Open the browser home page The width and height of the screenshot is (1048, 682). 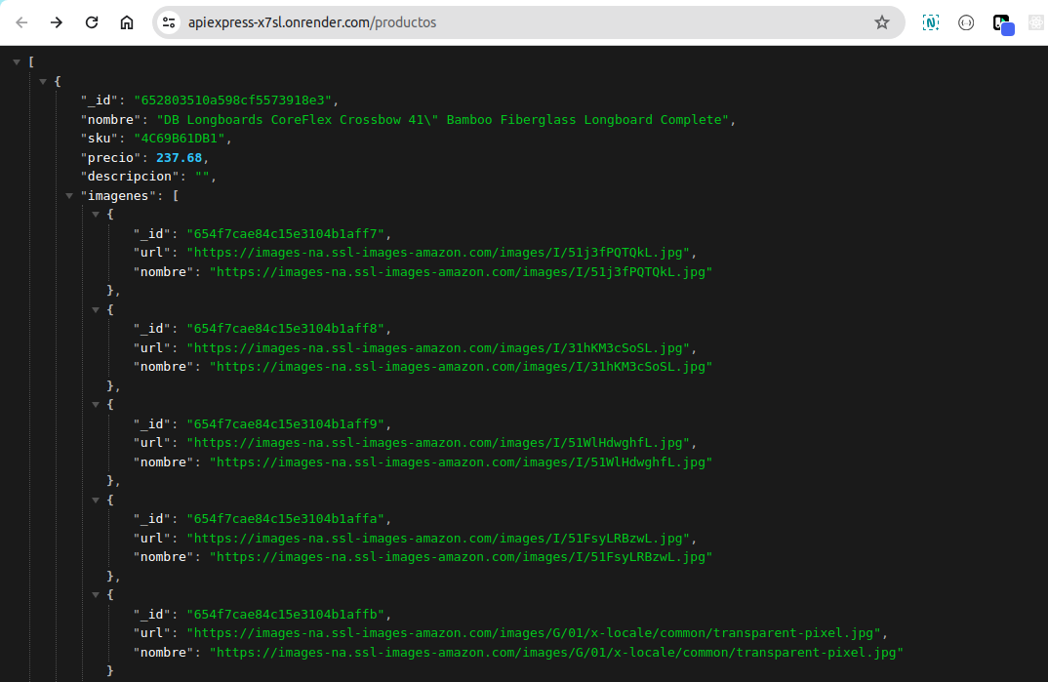click(127, 22)
